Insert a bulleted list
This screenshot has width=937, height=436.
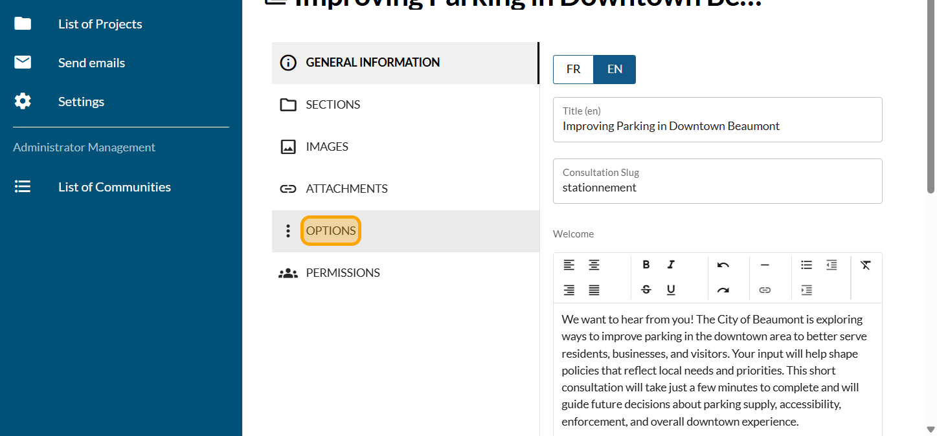coord(806,265)
